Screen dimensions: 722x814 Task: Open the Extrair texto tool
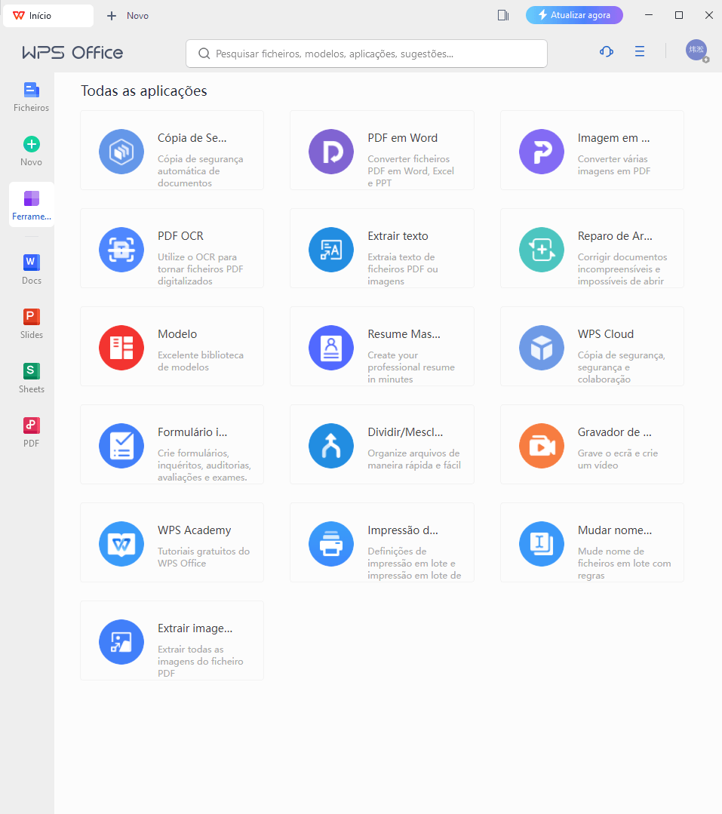click(x=381, y=248)
